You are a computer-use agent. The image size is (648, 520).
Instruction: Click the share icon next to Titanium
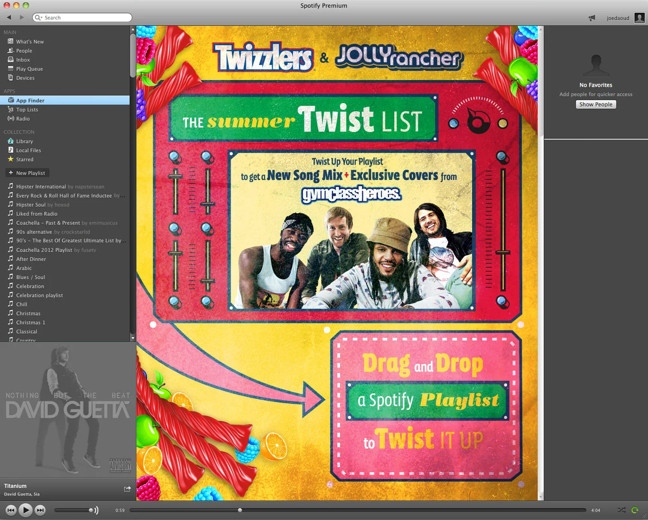point(127,489)
